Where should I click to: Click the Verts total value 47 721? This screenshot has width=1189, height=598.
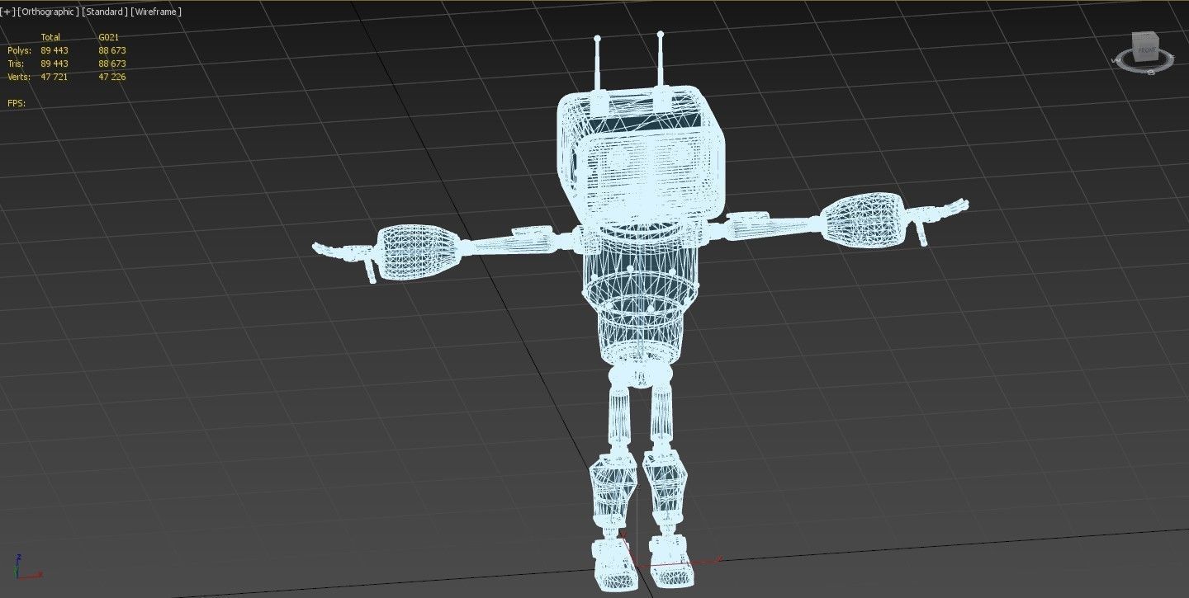tap(54, 77)
